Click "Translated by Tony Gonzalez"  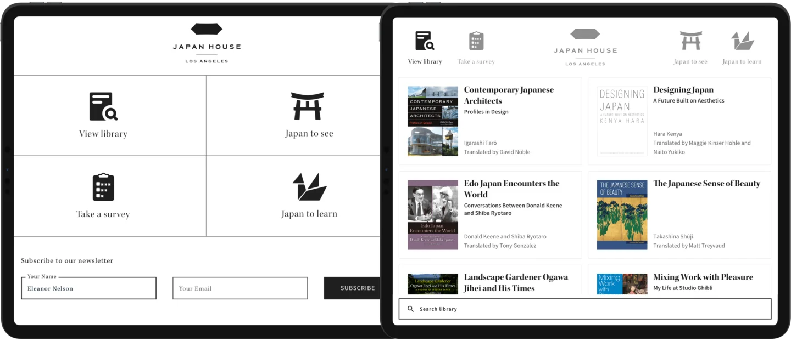pos(499,246)
